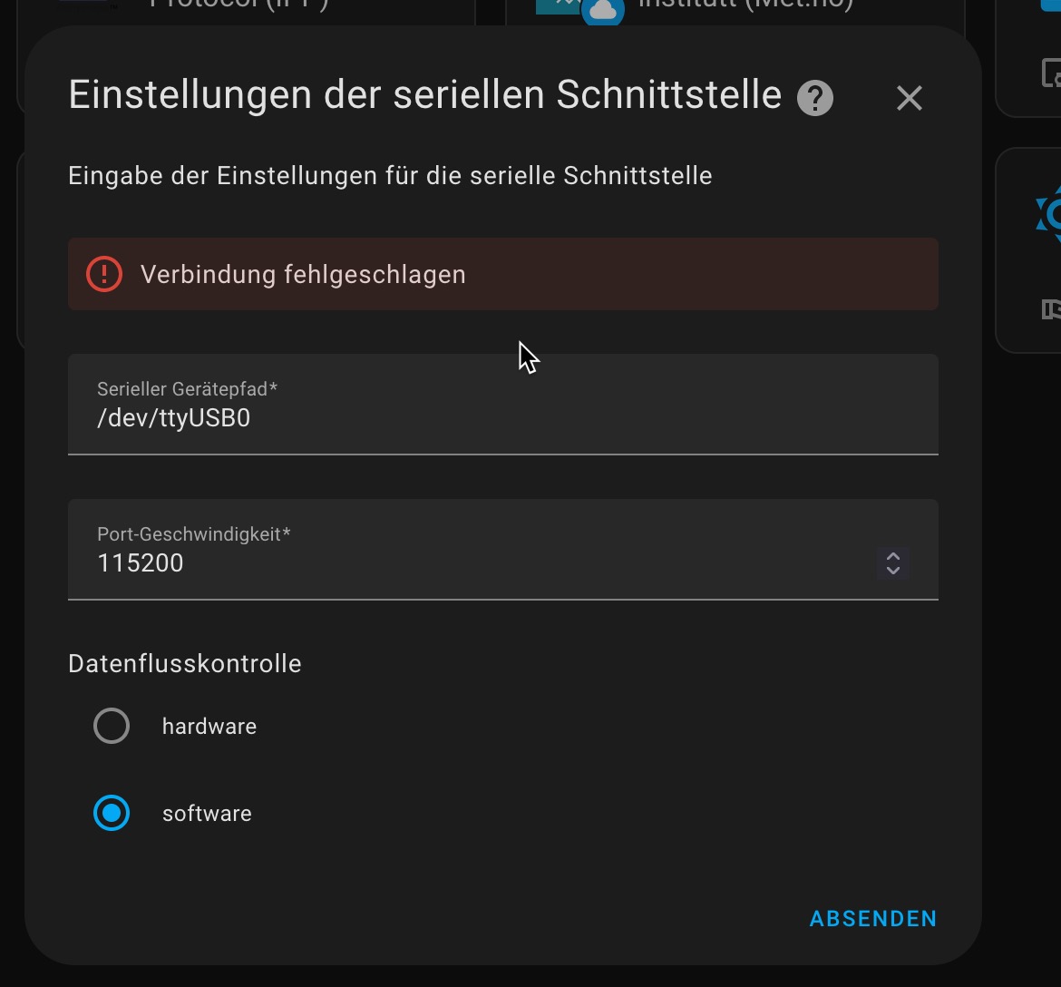This screenshot has width=1061, height=987.
Task: Select the hardware flow control option
Action: click(x=112, y=726)
